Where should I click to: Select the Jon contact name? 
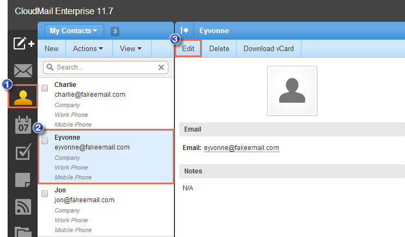(x=60, y=190)
